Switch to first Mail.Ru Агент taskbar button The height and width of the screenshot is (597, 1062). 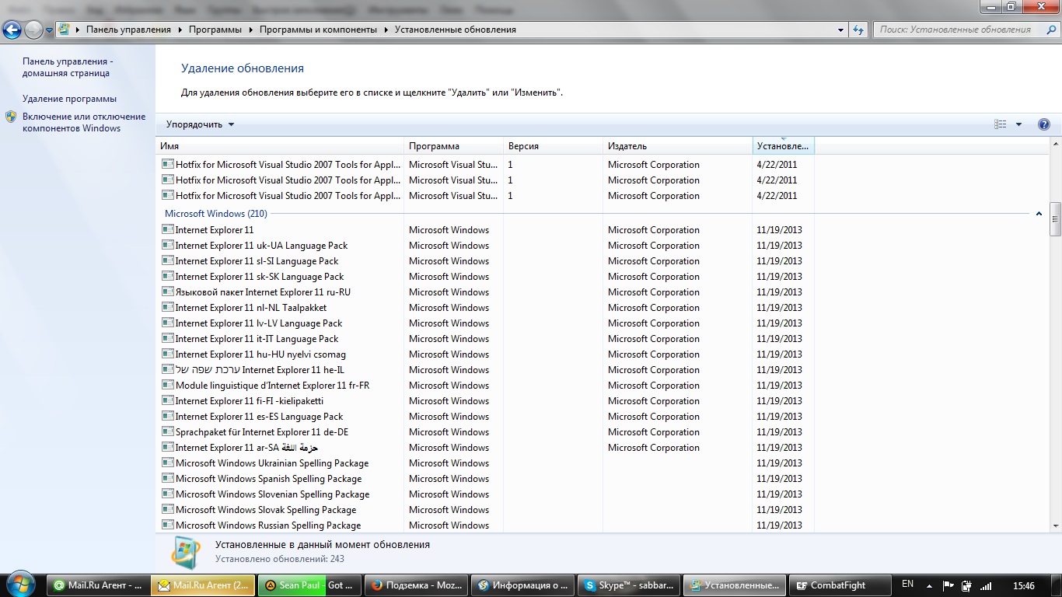pyautogui.click(x=98, y=585)
